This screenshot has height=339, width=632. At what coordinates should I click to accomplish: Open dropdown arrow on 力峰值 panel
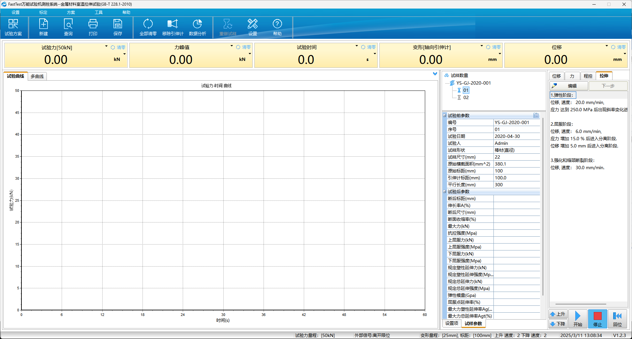point(232,46)
